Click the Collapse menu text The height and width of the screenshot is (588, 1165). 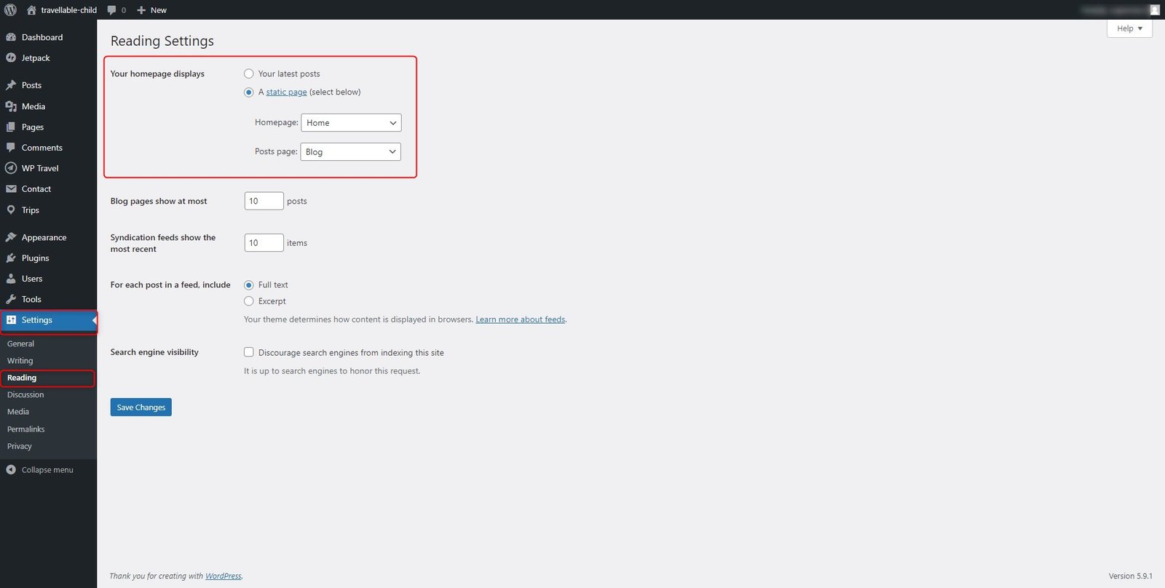[x=47, y=470]
